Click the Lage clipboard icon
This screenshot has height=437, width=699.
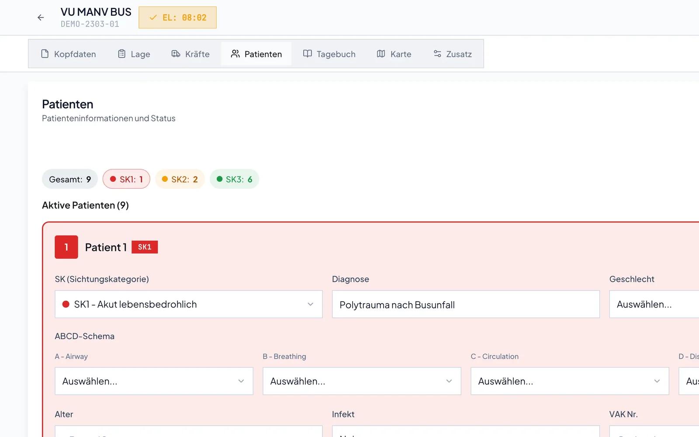tap(122, 54)
